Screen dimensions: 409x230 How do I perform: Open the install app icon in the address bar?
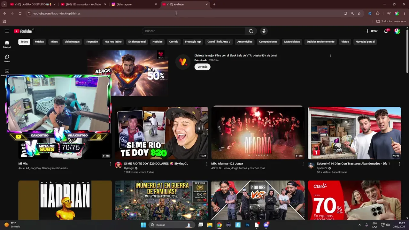[x=345, y=13]
